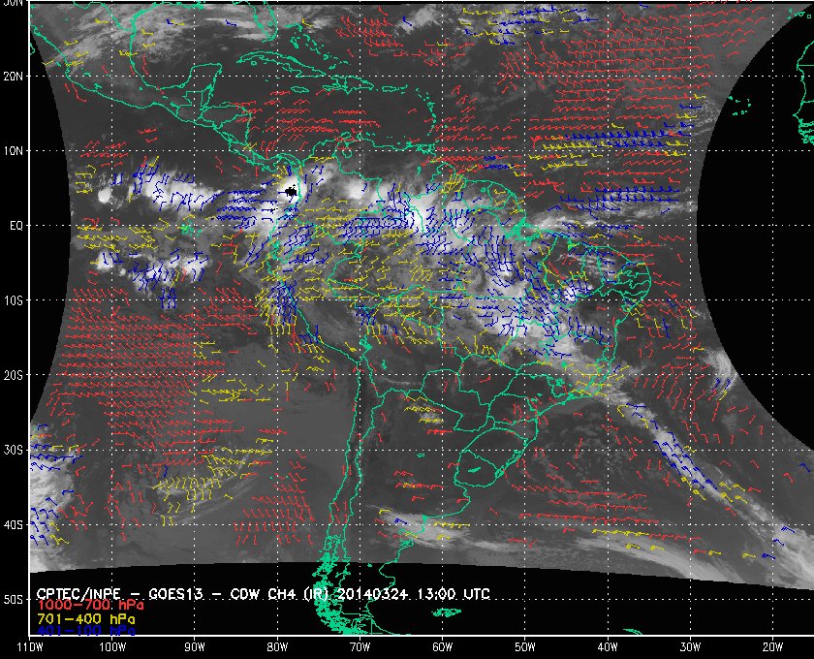Viewport: 814px width, 659px height.
Task: Click the black spot near Panama
Action: 290,192
